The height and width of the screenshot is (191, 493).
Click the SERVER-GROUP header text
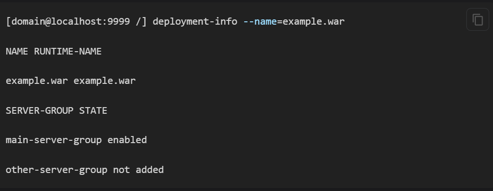[x=39, y=110]
